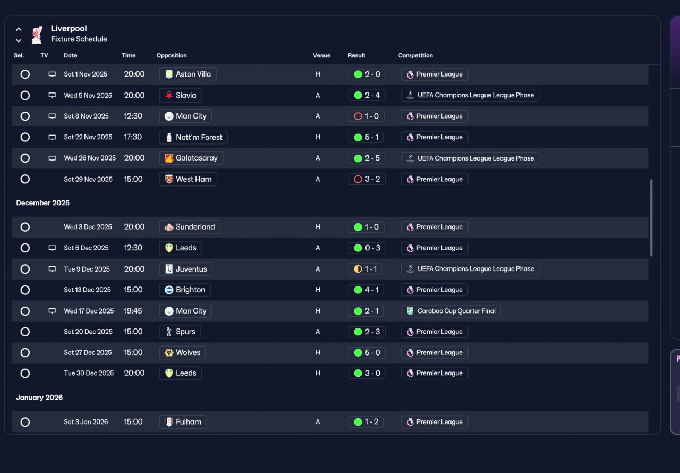
Task: Select the radio button for Sunderland fixture
Action: pyautogui.click(x=25, y=227)
